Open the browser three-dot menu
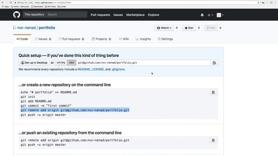 pyautogui.click(x=275, y=3)
